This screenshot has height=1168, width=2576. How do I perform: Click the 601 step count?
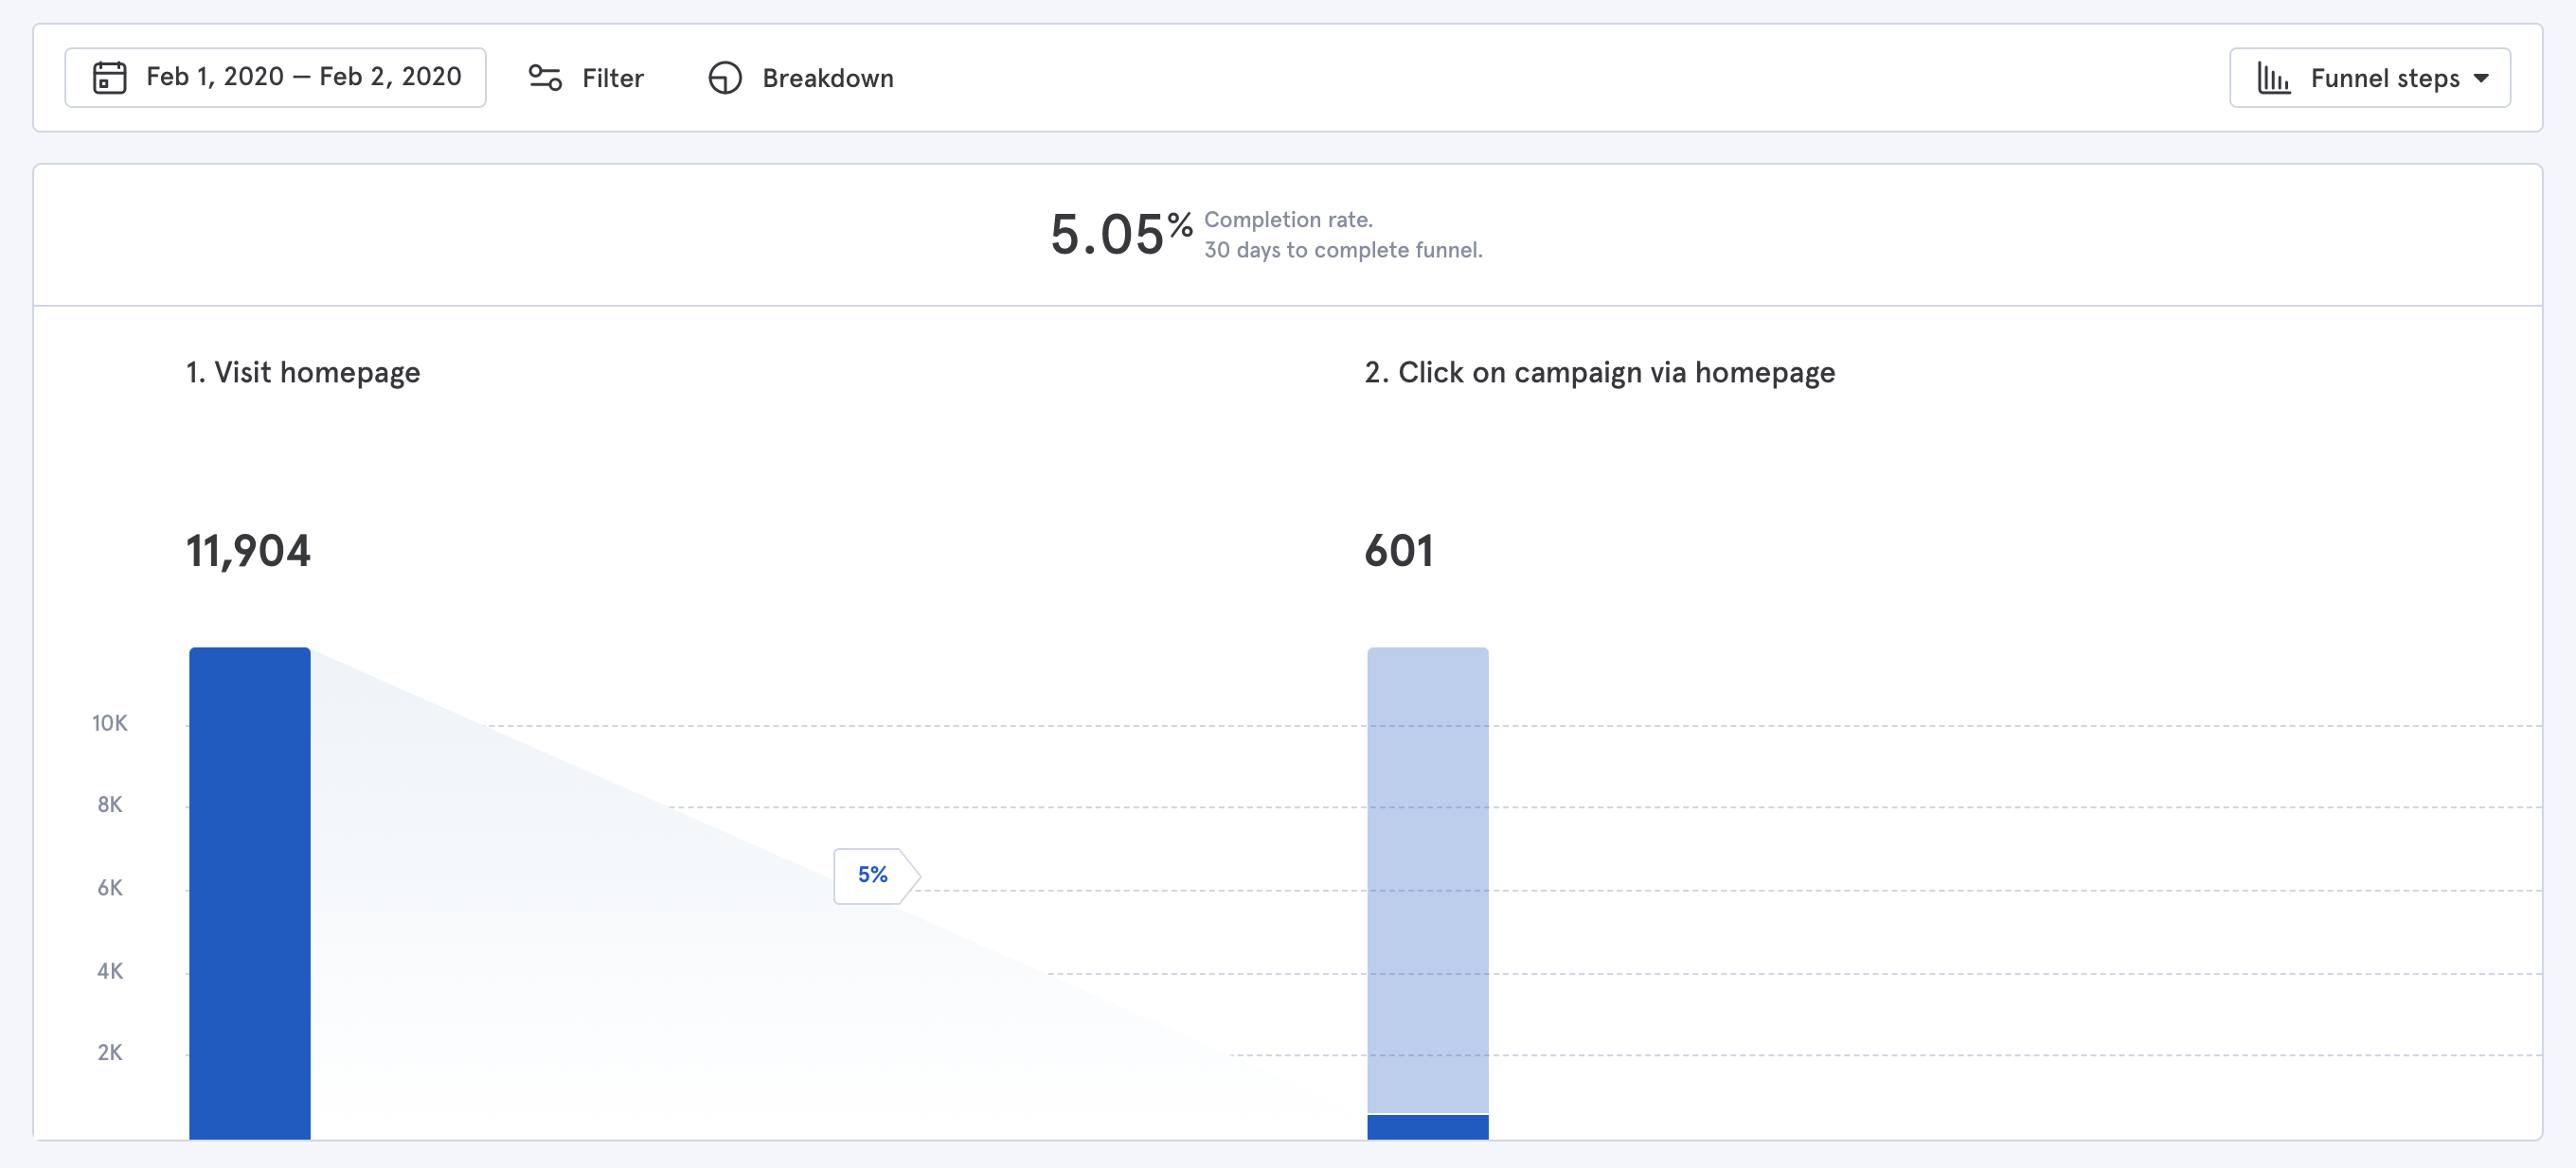tap(1398, 551)
